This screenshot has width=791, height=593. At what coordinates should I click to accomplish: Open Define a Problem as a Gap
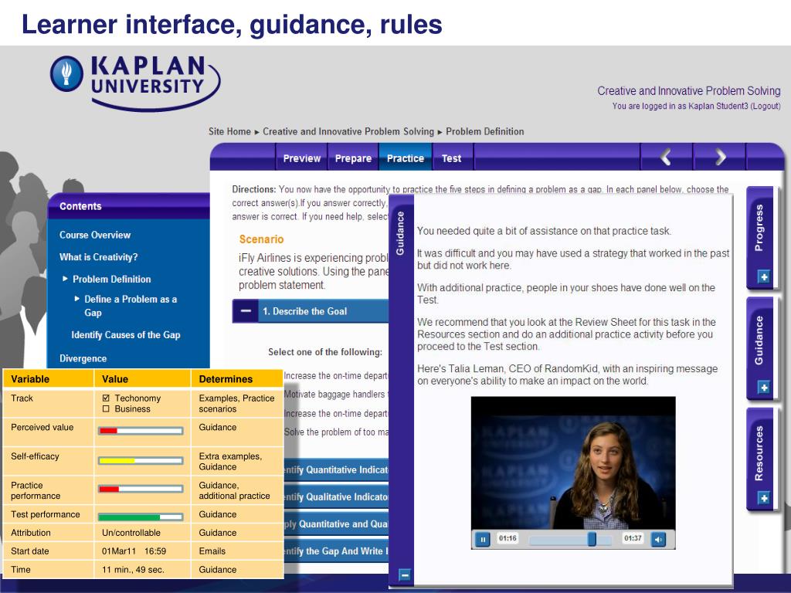(x=131, y=306)
